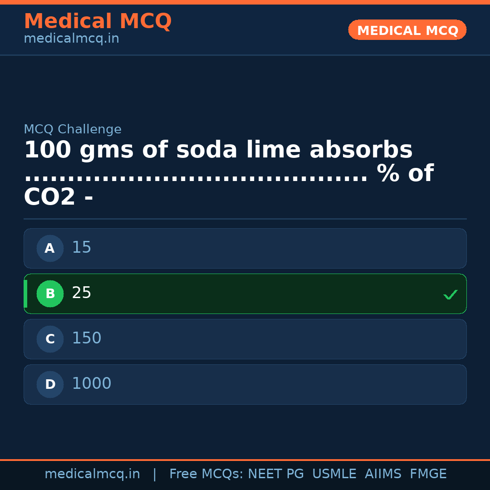
Task: Click the letter A circle icon
Action: click(50, 248)
